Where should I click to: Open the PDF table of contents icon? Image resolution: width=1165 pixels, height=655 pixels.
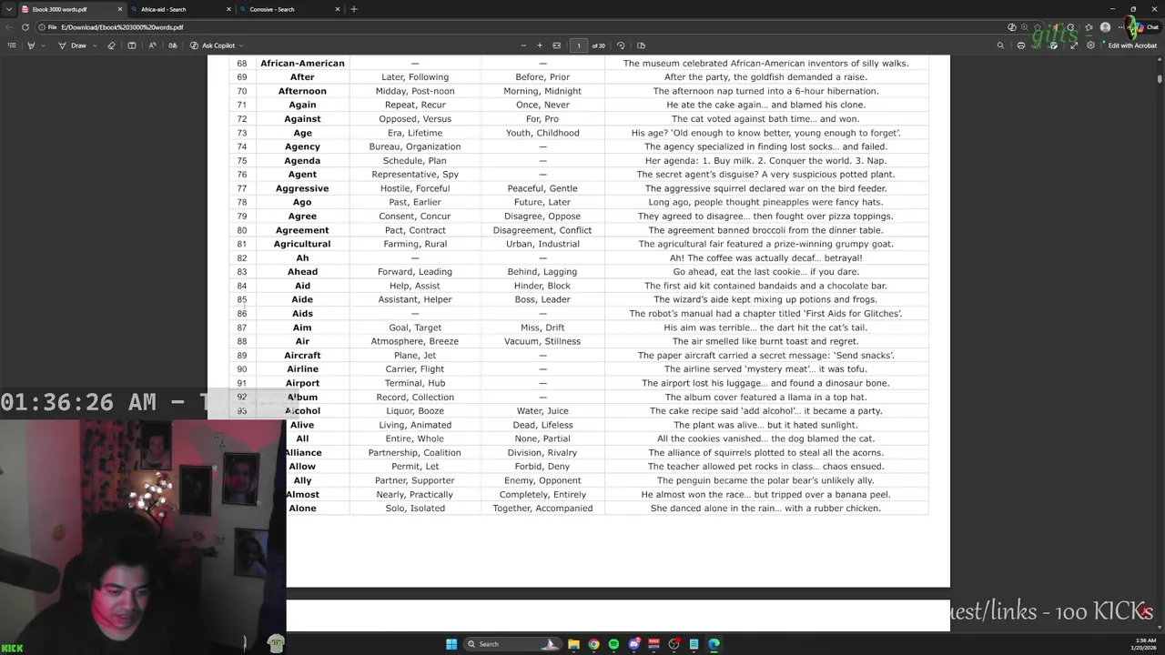13,45
